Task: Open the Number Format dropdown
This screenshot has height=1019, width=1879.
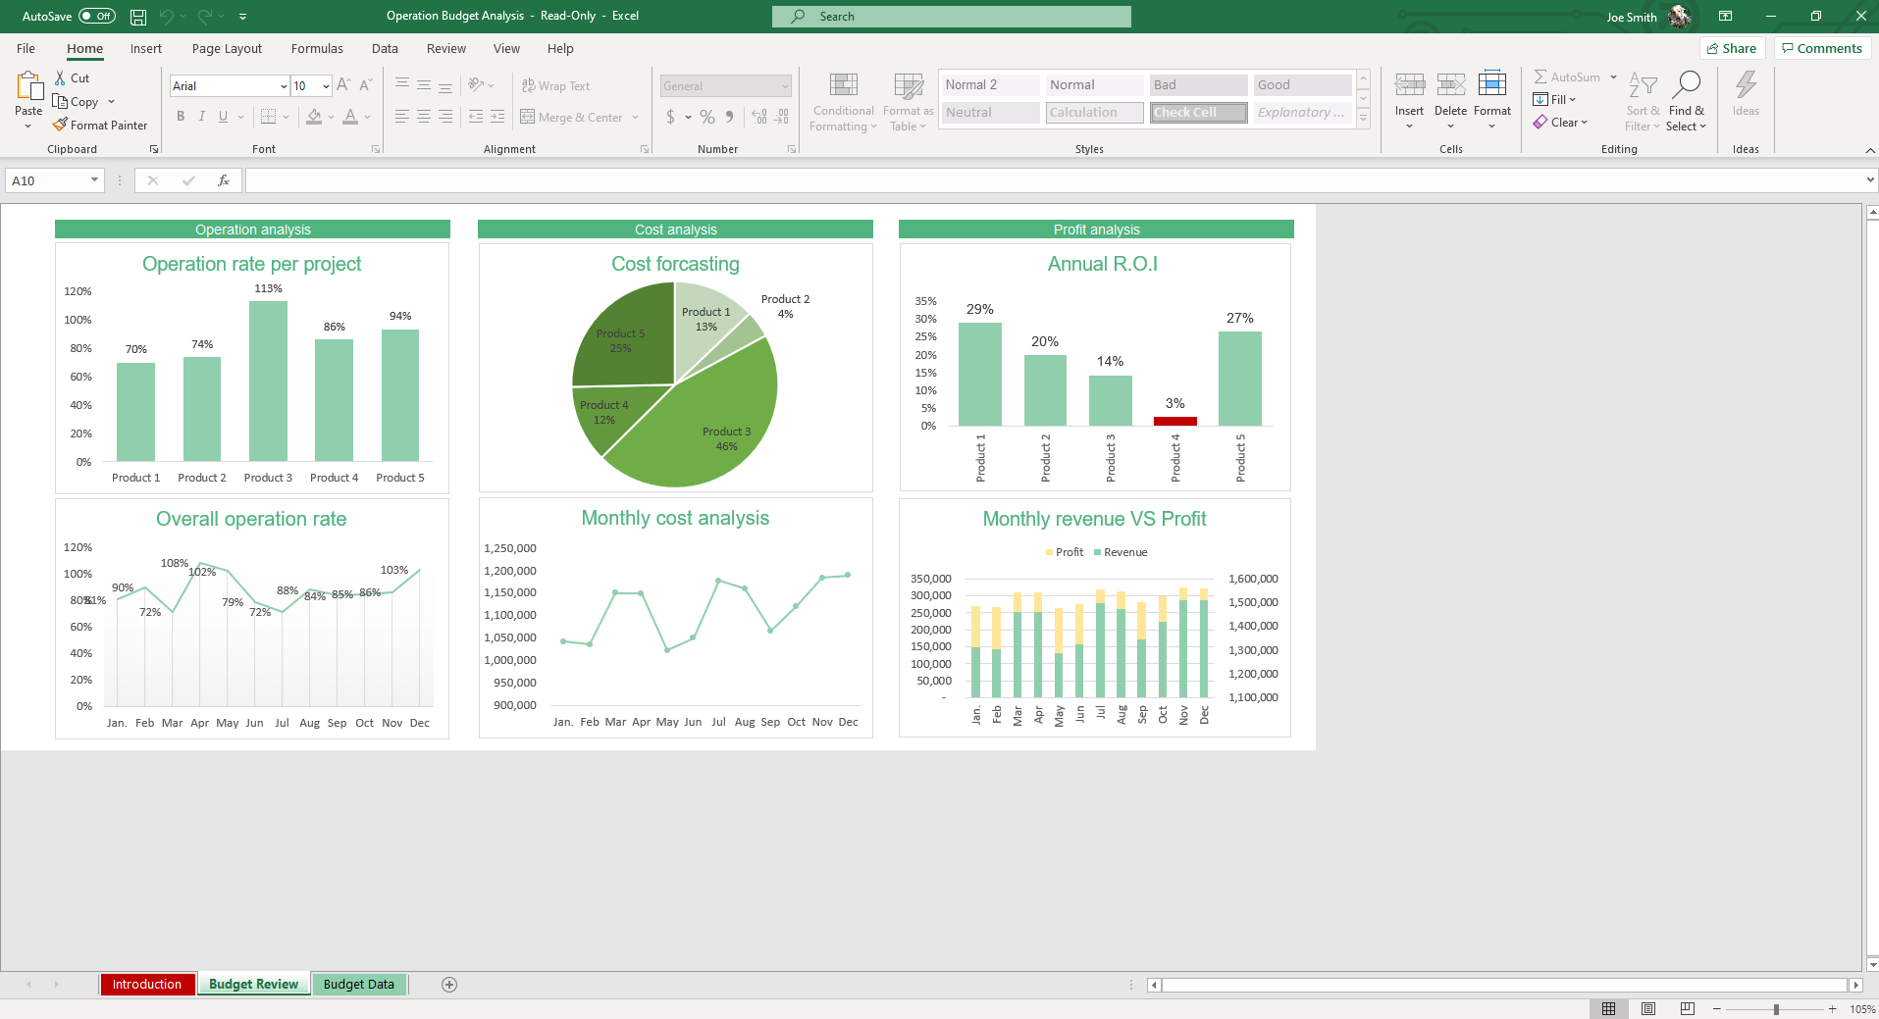Action: [785, 85]
